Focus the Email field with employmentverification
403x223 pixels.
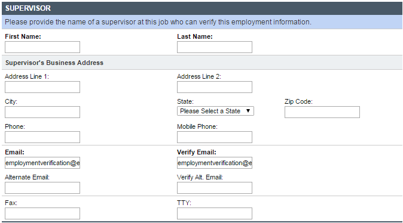42,163
